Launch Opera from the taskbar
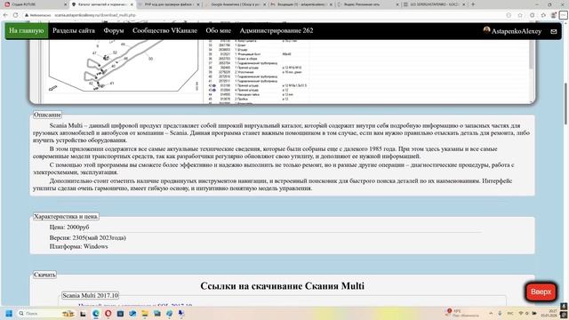 (x=108, y=314)
